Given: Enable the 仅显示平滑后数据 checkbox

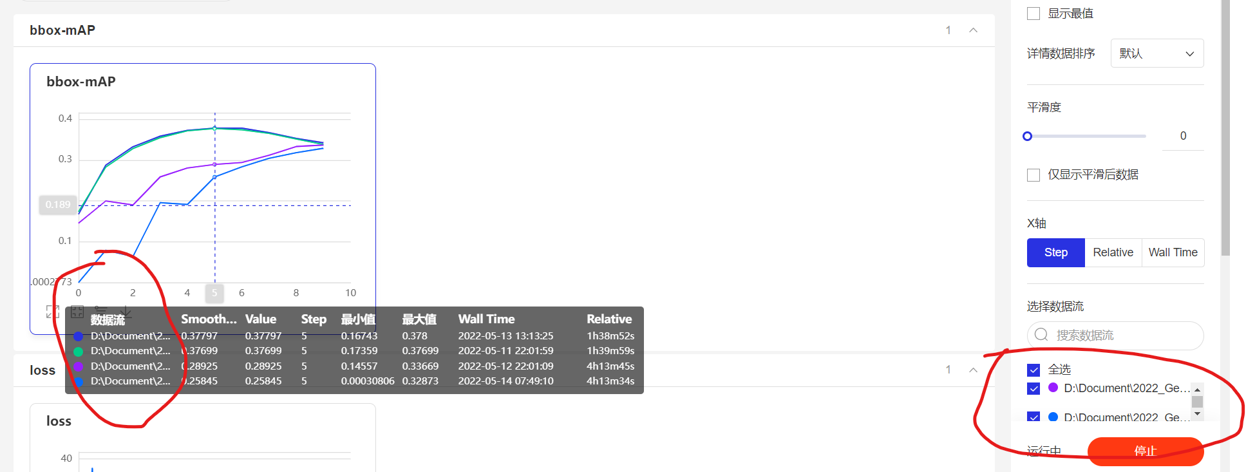Looking at the screenshot, I should coord(1034,175).
